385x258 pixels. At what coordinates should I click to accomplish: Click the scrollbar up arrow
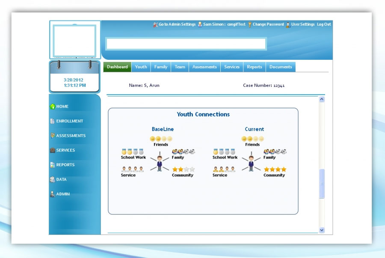[x=322, y=99]
